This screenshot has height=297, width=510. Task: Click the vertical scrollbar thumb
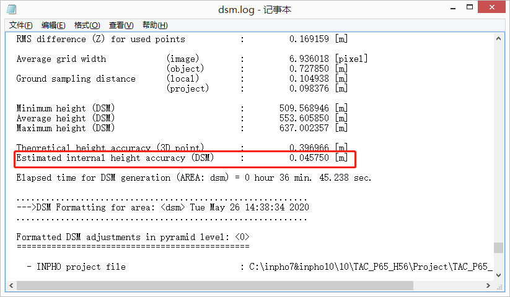click(498, 247)
